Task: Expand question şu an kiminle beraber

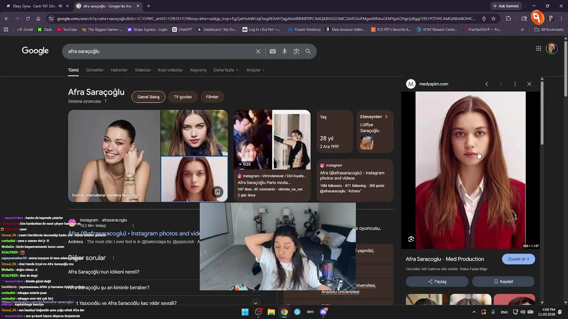Action: (109, 288)
